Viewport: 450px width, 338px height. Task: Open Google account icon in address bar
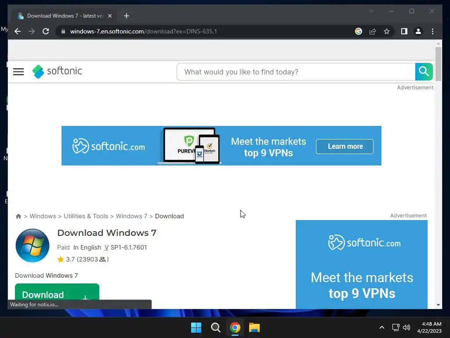click(x=359, y=31)
